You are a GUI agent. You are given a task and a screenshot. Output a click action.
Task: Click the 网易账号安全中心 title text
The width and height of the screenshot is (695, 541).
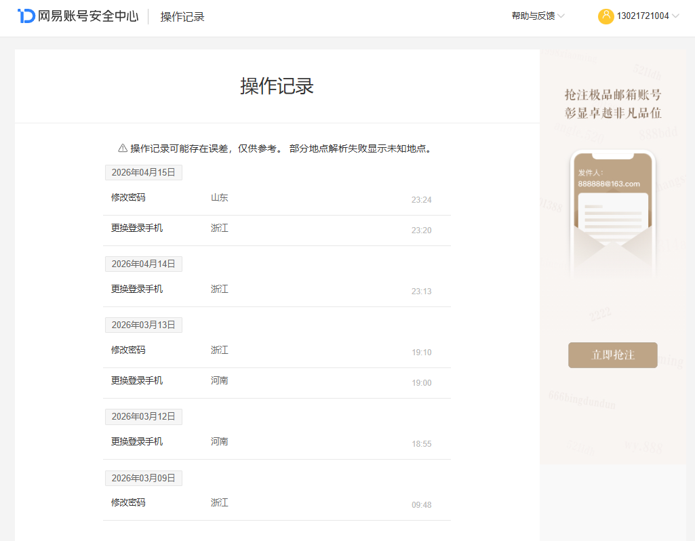coord(88,16)
